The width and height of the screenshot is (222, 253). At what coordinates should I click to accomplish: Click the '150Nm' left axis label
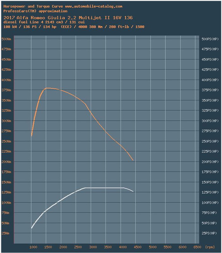point(6,182)
